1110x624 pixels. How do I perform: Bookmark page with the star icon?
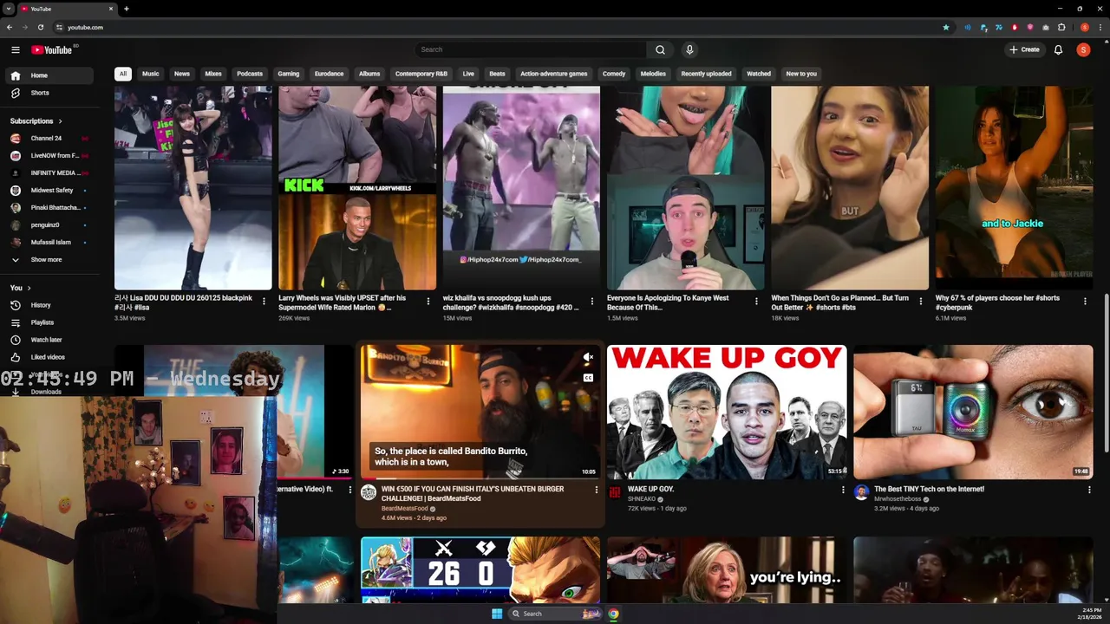tap(946, 27)
